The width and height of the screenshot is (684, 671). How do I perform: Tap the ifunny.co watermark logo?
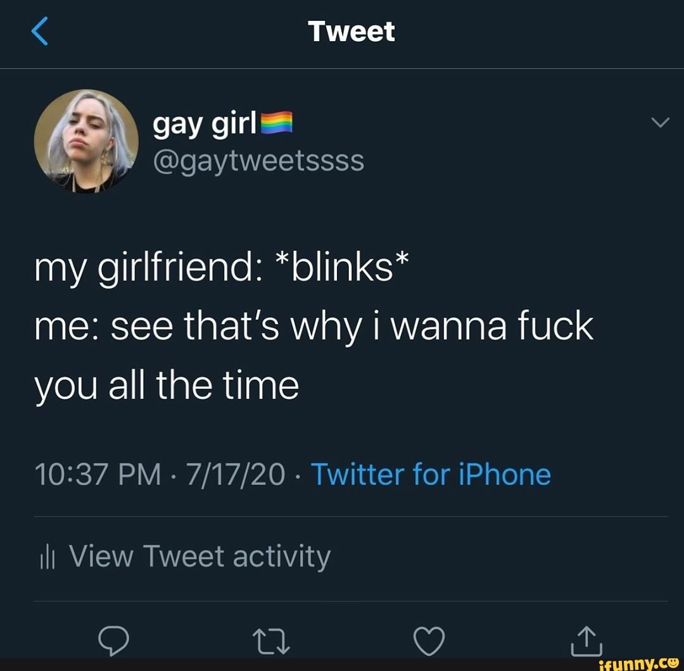[x=638, y=665]
